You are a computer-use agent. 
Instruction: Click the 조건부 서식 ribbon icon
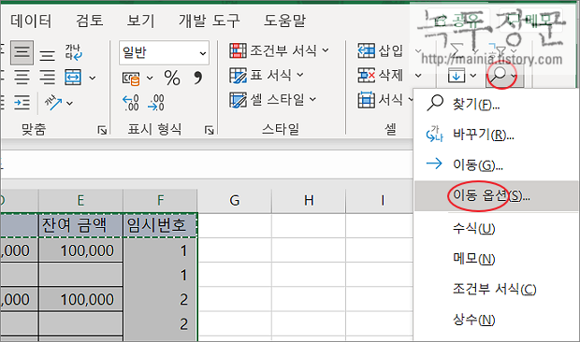click(x=238, y=50)
